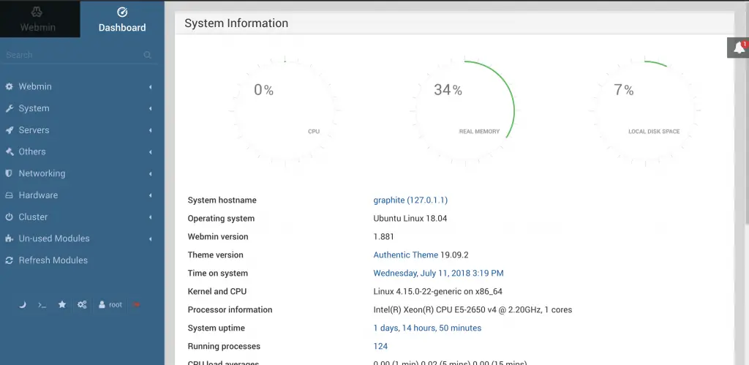
Task: Toggle night mode with the moon icon
Action: [x=22, y=304]
